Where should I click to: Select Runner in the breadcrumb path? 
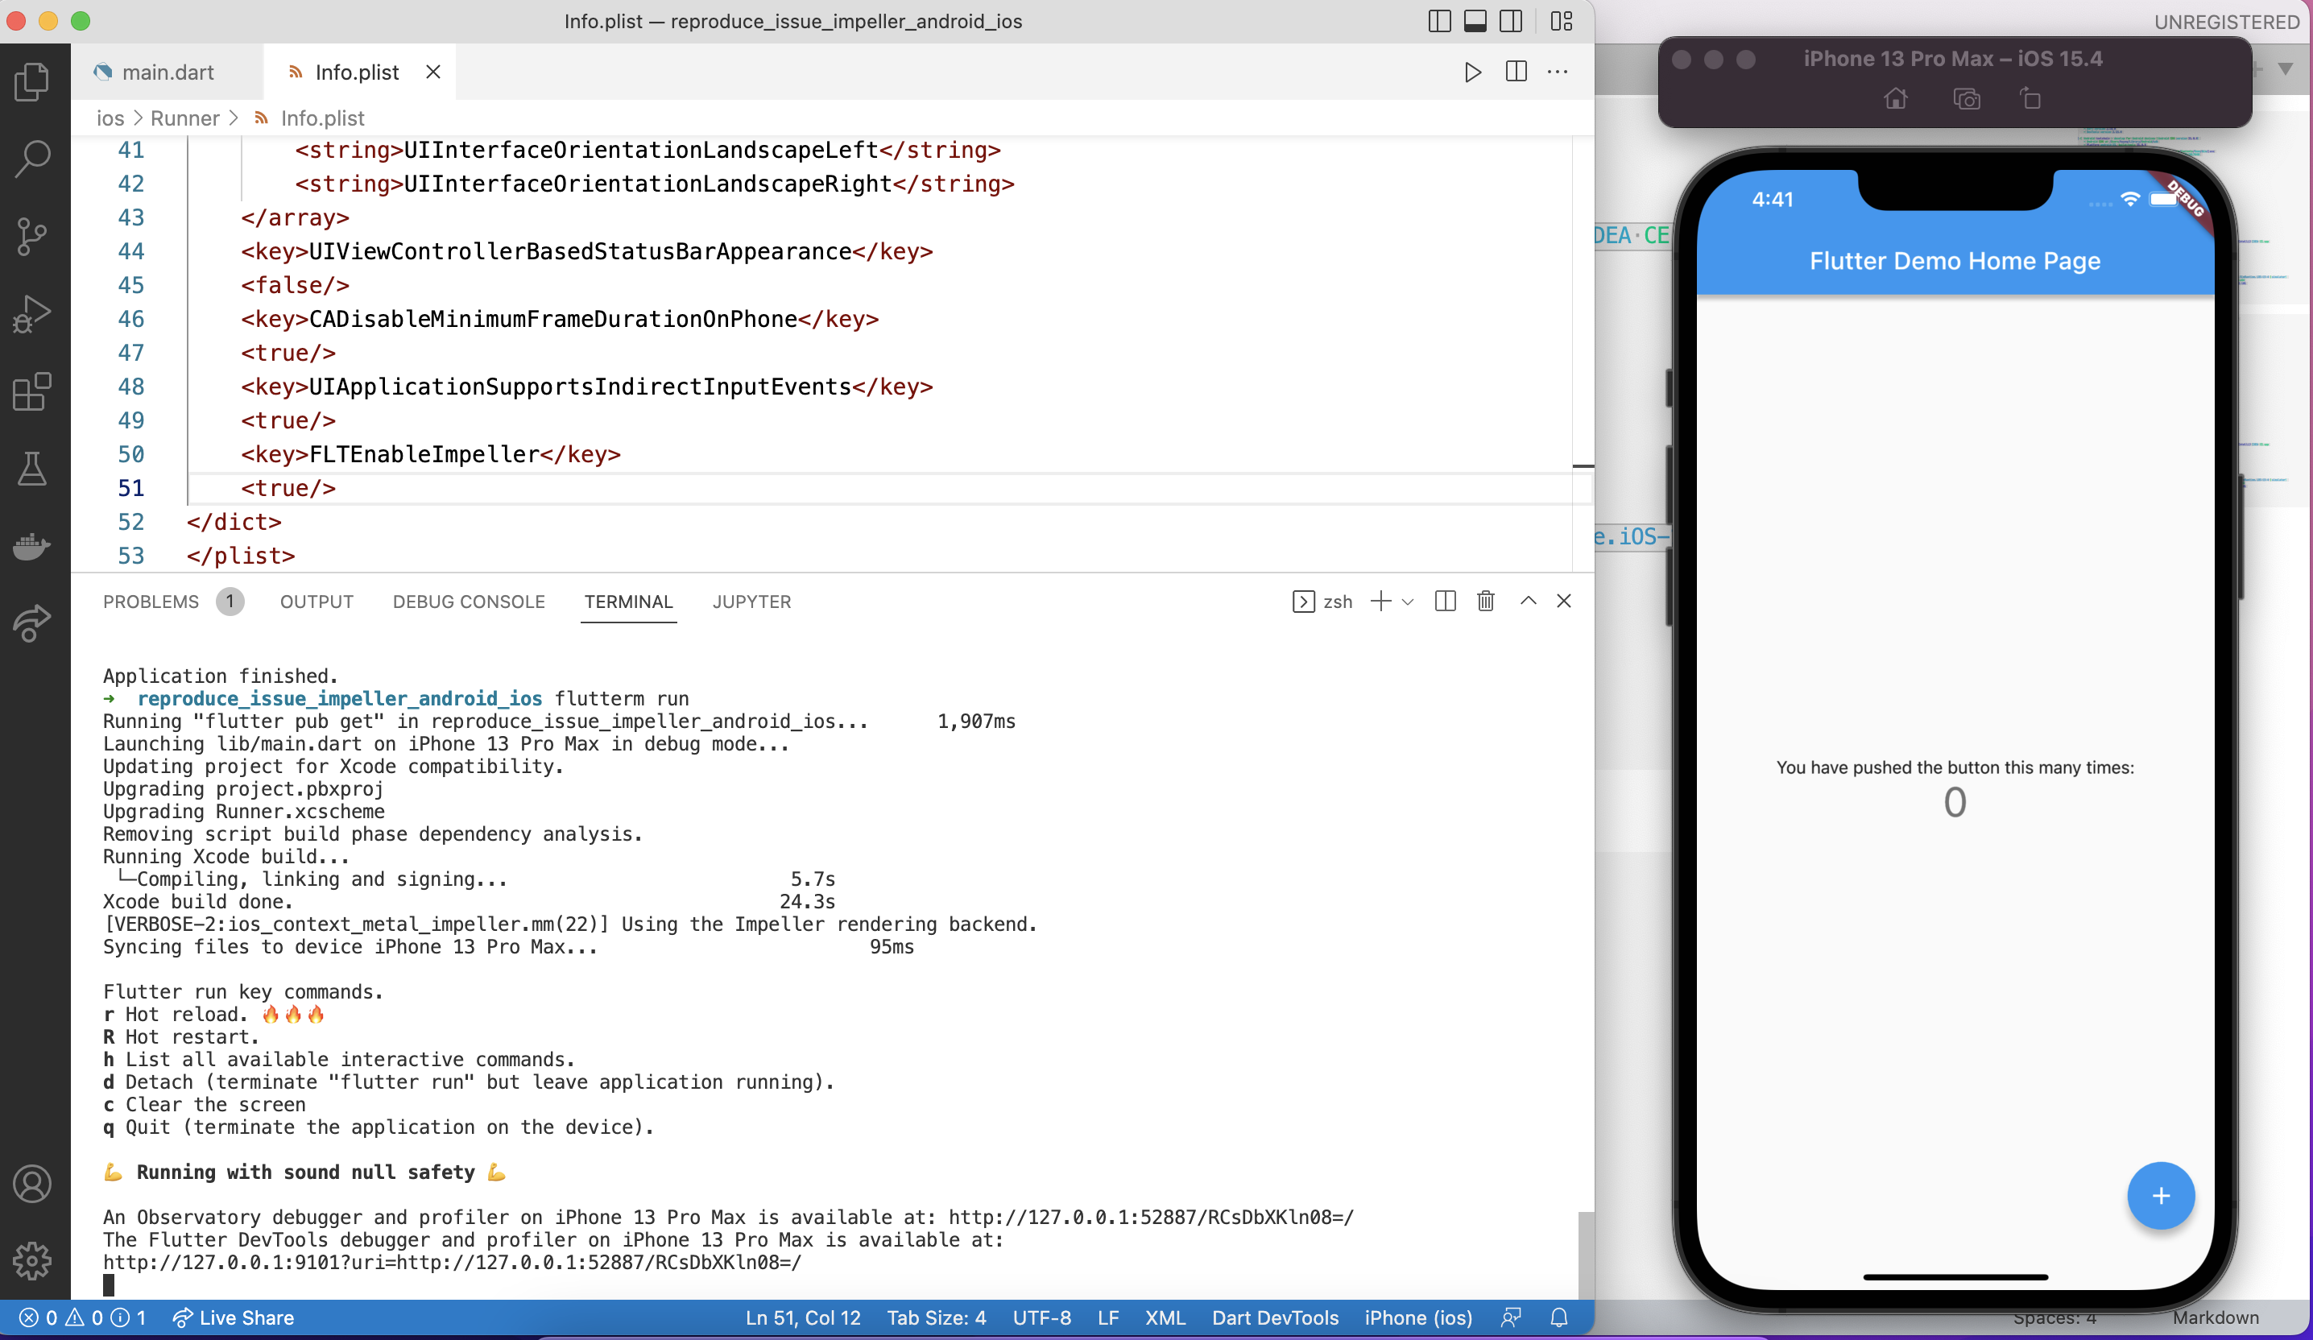tap(184, 118)
